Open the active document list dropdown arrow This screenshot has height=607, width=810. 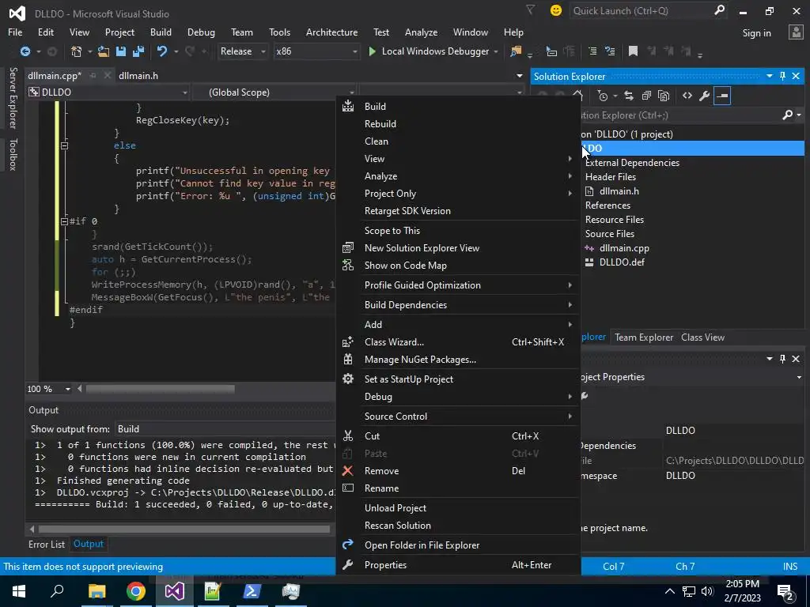click(519, 76)
